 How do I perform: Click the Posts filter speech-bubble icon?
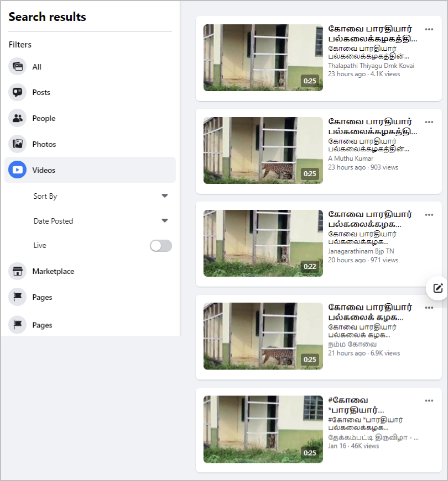[x=18, y=92]
